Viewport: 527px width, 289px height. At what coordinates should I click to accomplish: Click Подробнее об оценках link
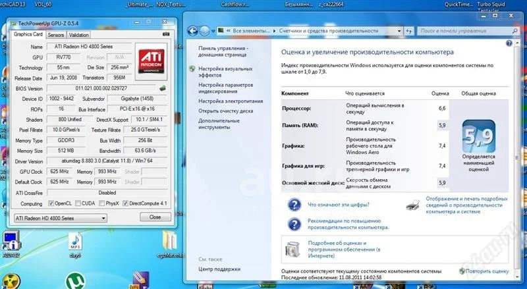(x=344, y=250)
